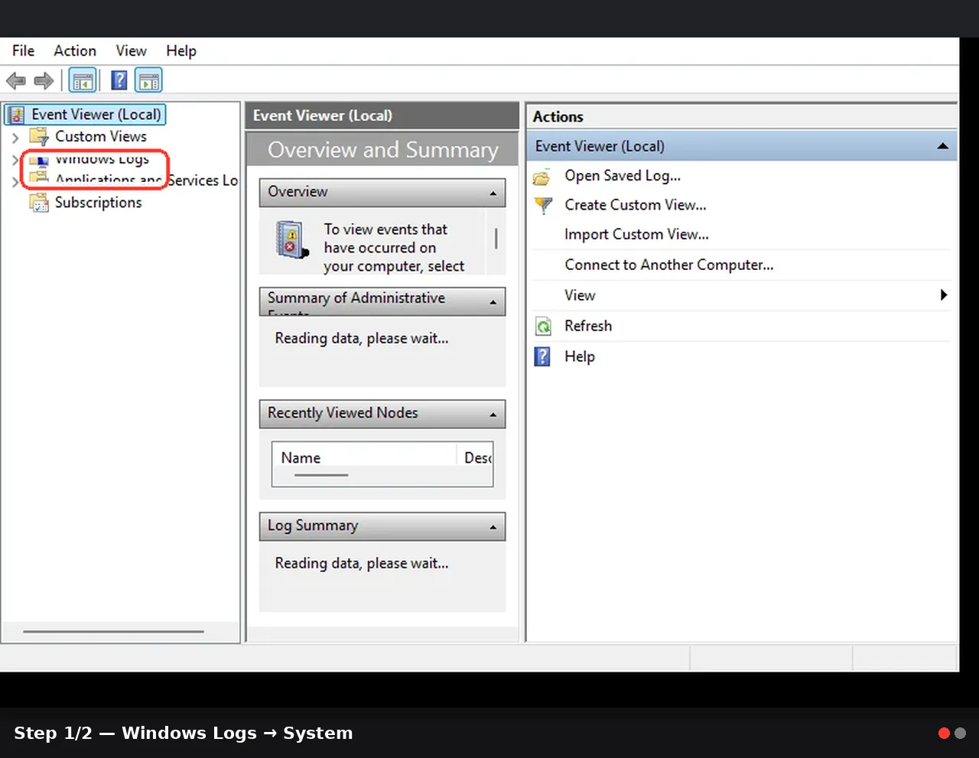Click Create Custom View... action

(636, 205)
